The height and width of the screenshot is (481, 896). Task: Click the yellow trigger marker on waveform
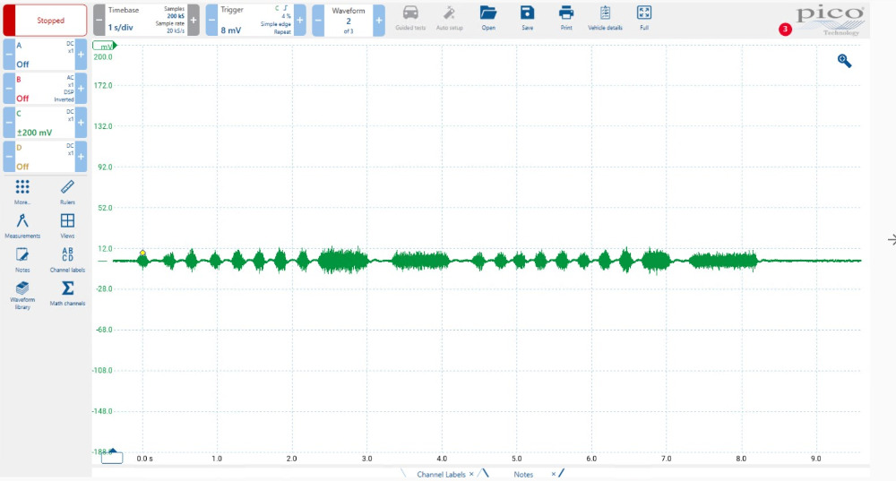tap(142, 253)
